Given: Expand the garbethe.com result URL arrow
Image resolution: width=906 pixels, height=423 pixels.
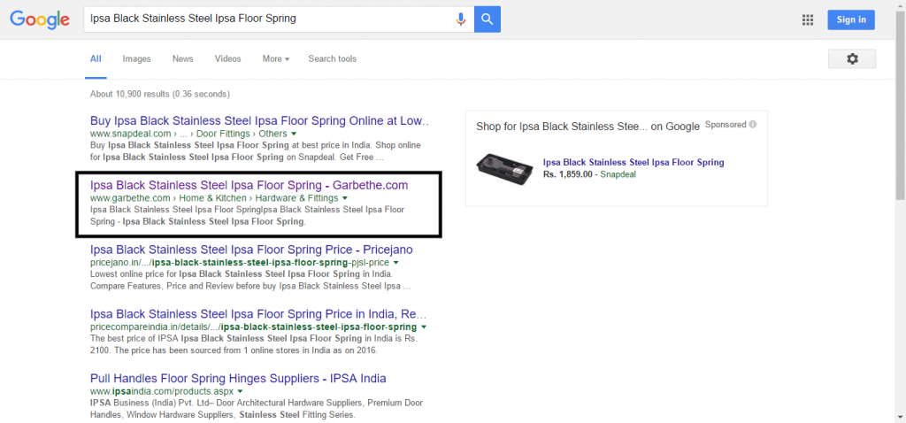Looking at the screenshot, I should tap(345, 198).
